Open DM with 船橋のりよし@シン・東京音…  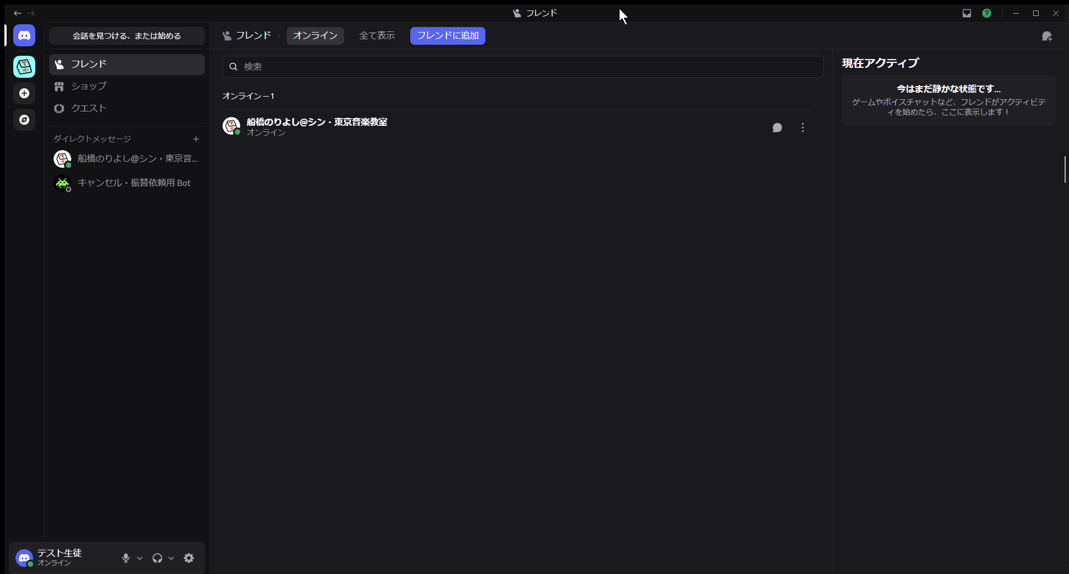[127, 159]
